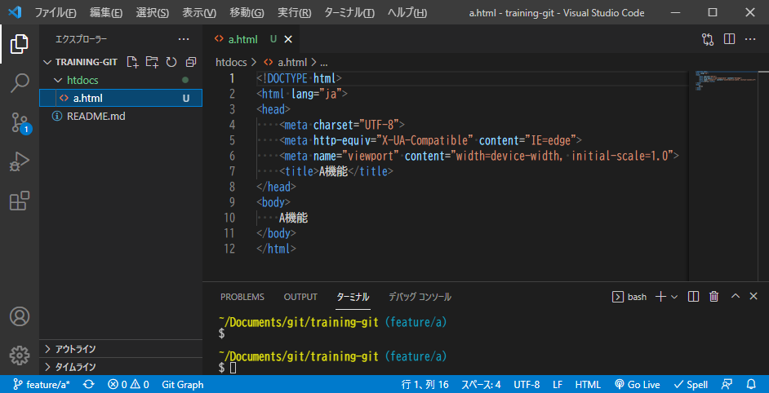Click the a.html editor tab
The image size is (769, 393).
(250, 40)
